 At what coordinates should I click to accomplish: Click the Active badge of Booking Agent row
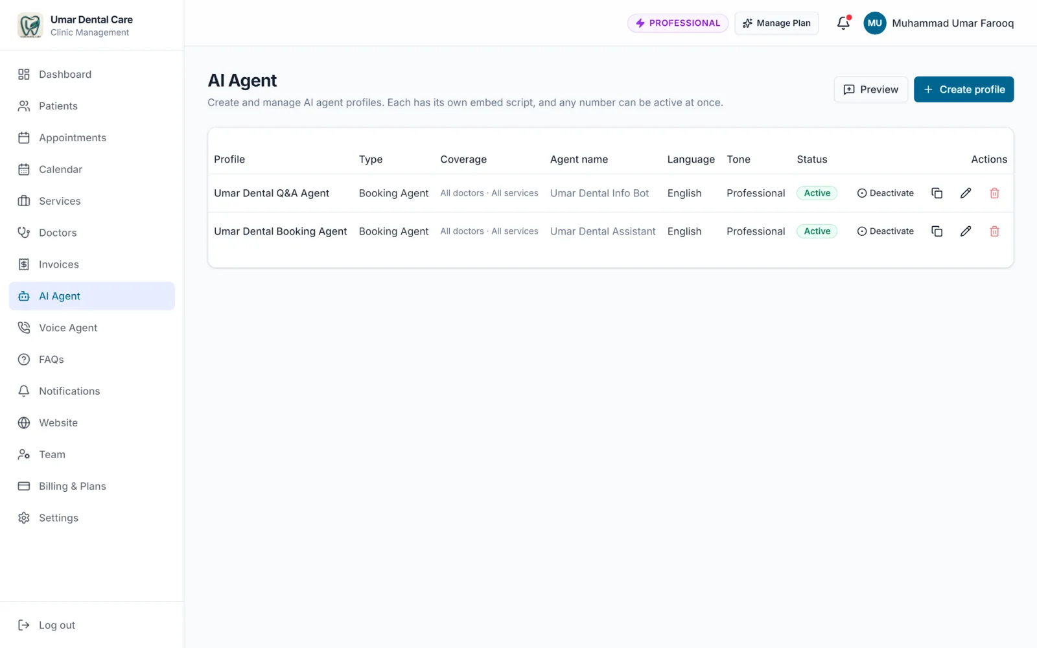(x=817, y=231)
